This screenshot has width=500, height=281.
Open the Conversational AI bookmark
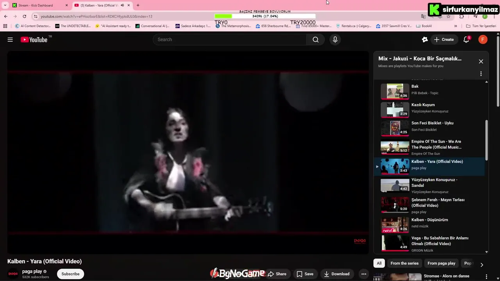[x=152, y=26]
